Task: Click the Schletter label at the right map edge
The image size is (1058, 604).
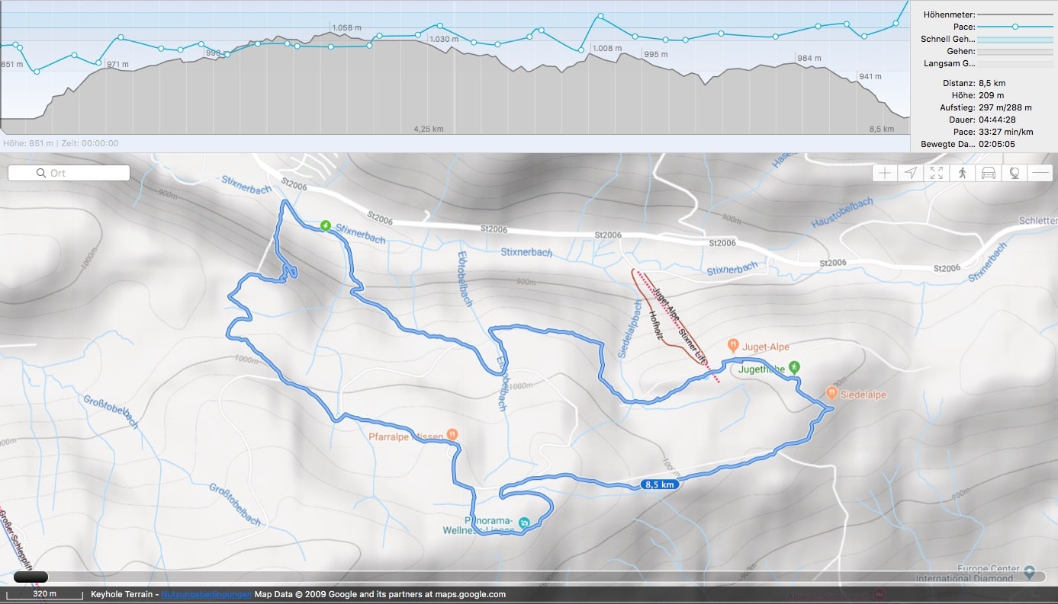Action: point(1037,221)
